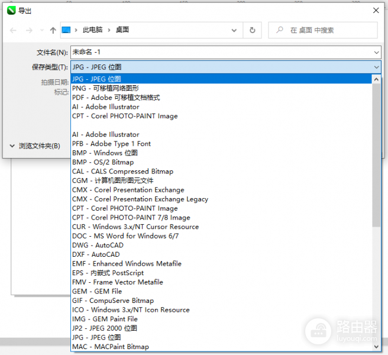Click the list scrollbar down arrow
The height and width of the screenshot is (355, 388).
376,347
